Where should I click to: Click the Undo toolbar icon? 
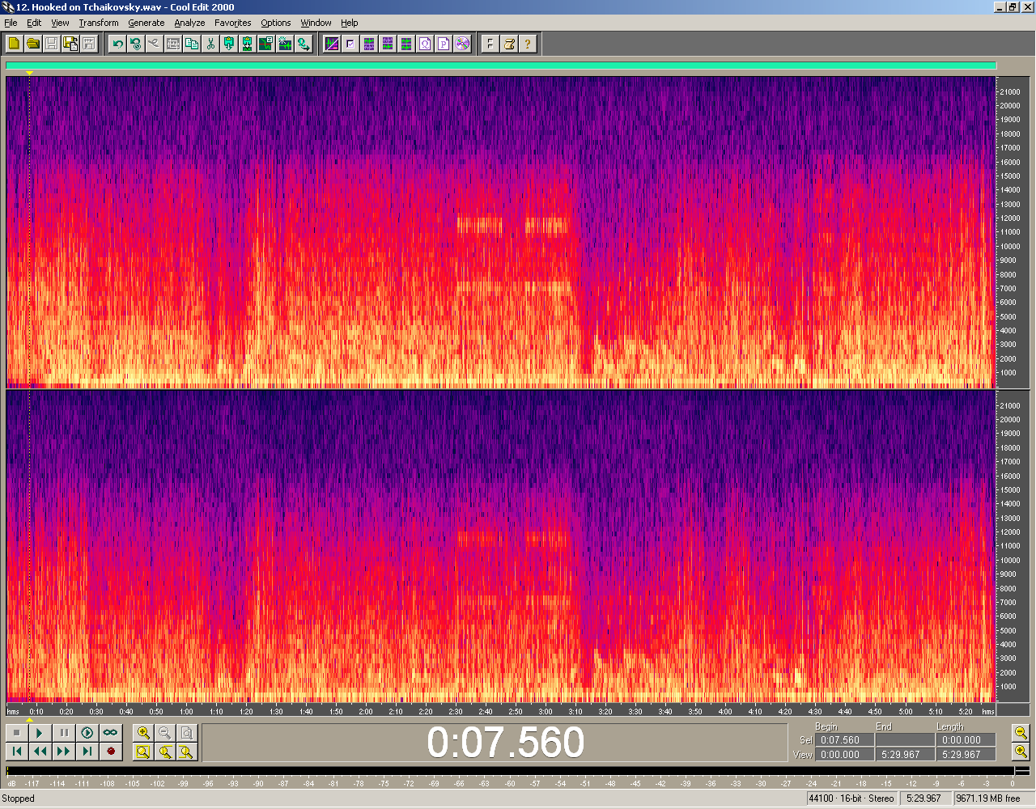[x=118, y=44]
